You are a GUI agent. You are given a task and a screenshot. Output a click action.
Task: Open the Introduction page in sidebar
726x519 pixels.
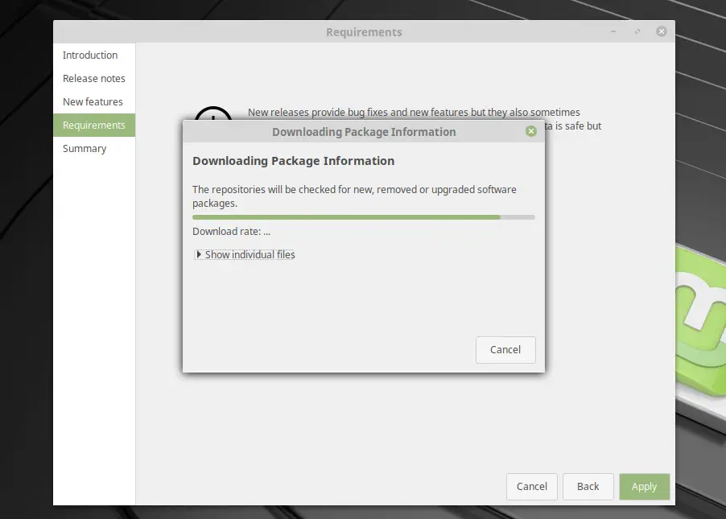(94, 55)
